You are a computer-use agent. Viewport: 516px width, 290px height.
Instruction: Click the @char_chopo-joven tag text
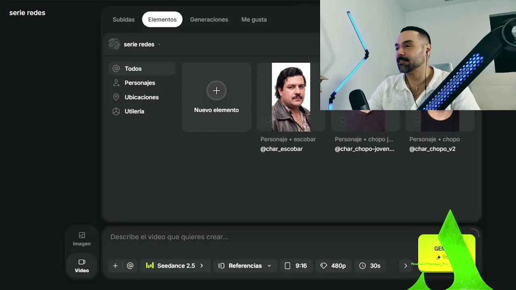364,149
